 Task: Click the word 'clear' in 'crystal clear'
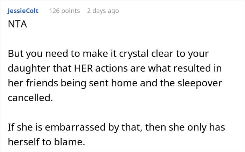[162, 54]
